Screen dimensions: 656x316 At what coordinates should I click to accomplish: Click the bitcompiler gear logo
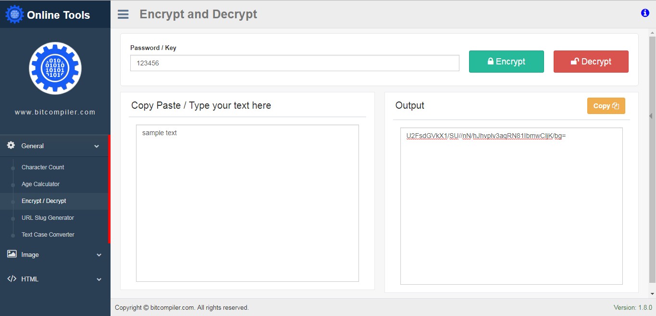55,68
